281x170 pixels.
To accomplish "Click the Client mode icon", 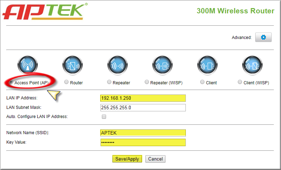I will coord(207,66).
